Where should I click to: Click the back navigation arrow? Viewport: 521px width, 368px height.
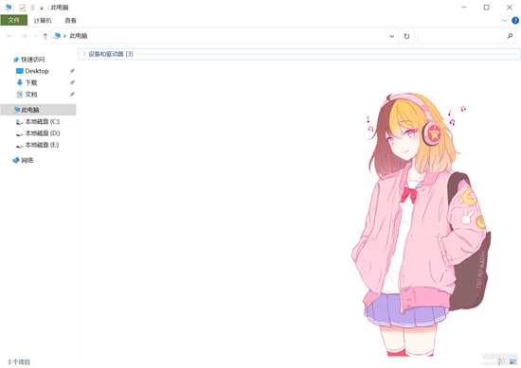pos(10,36)
